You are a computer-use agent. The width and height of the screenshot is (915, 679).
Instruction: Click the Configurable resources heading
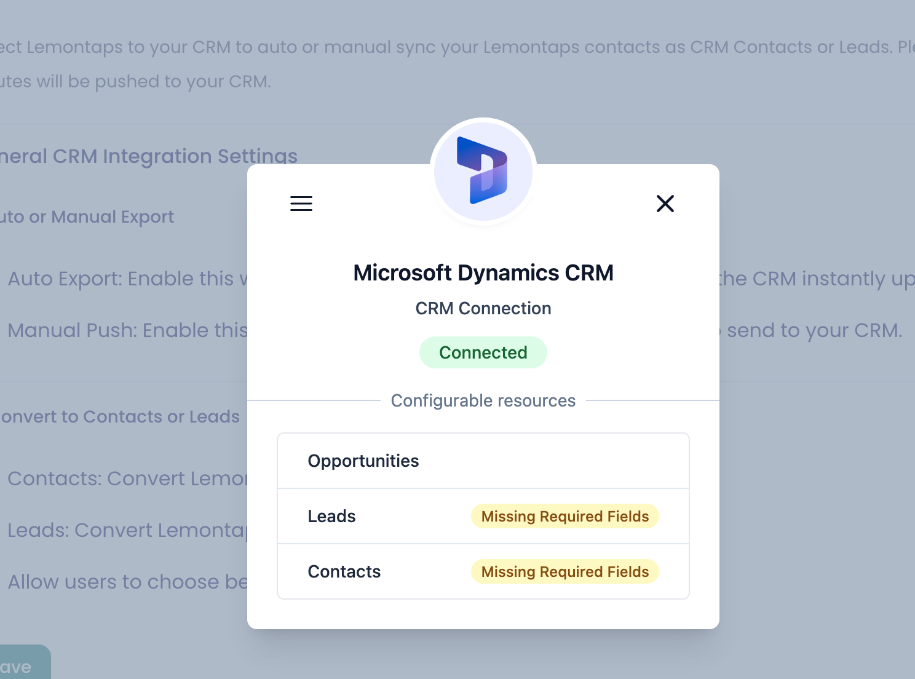pyautogui.click(x=483, y=400)
